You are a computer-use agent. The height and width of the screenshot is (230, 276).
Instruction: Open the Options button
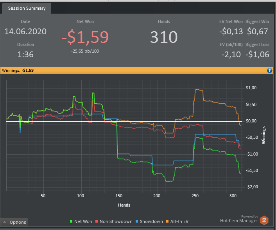pyautogui.click(x=14, y=222)
